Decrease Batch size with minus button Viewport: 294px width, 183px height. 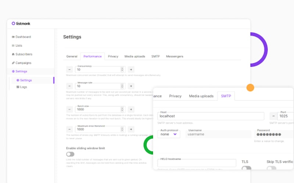coord(69,109)
